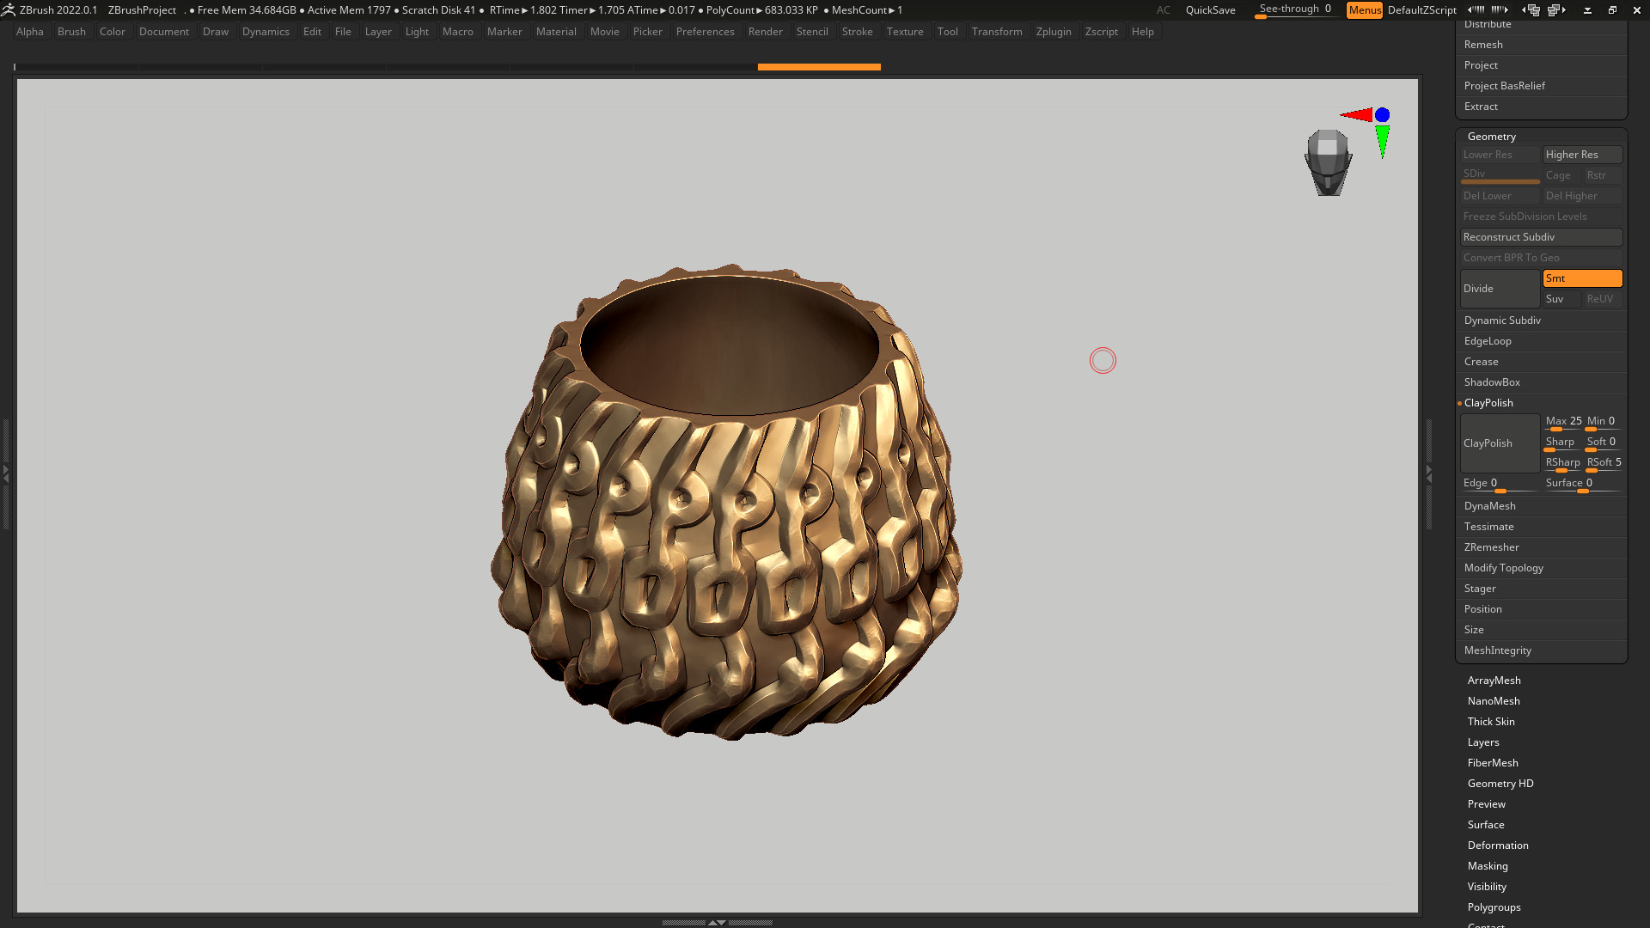Toggle the RSharp ClayPolish option
The width and height of the screenshot is (1650, 928).
pyautogui.click(x=1562, y=462)
